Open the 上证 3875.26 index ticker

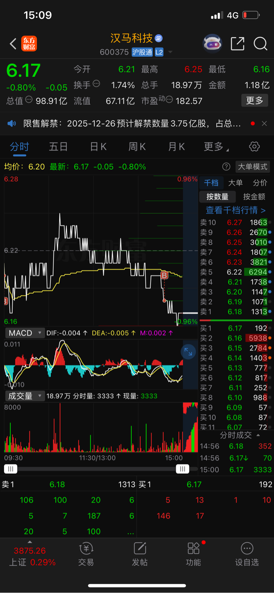(32, 556)
